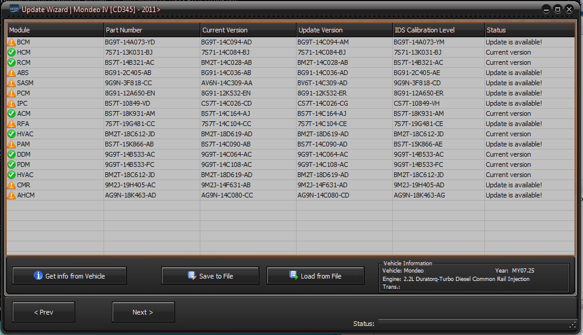Click the green check icon beside HCM
This screenshot has width=583, height=335.
tap(11, 53)
